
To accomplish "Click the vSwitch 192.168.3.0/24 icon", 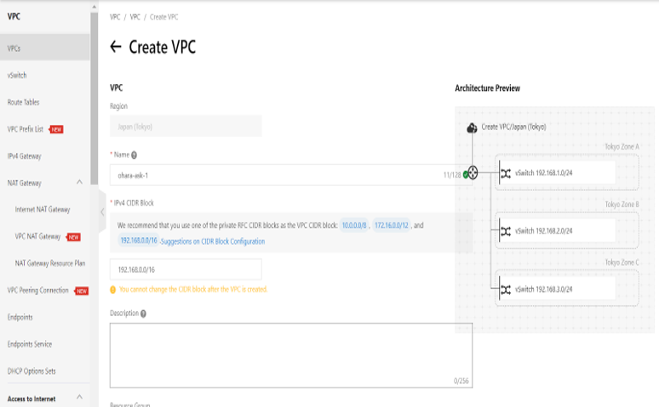I will 506,290.
